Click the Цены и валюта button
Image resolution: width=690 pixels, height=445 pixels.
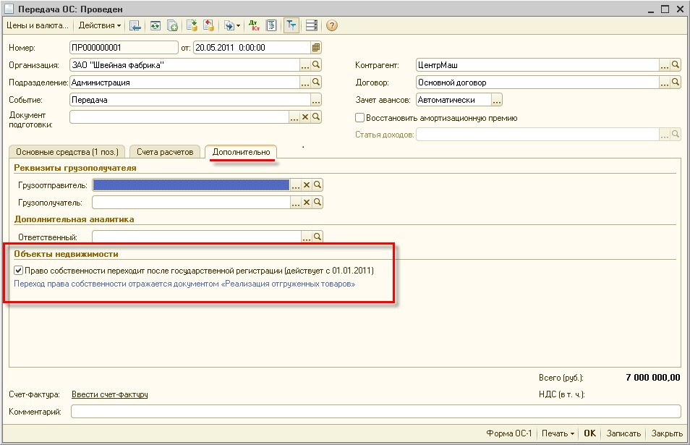tap(37, 25)
